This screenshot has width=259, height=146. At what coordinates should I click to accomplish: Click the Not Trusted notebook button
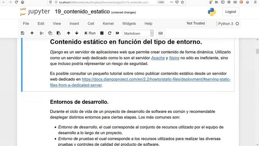(196, 24)
